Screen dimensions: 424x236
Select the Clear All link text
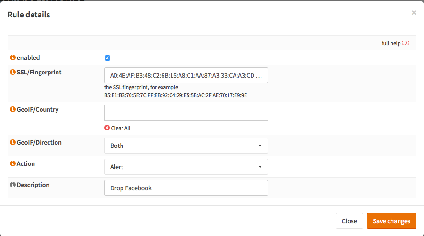tap(121, 128)
